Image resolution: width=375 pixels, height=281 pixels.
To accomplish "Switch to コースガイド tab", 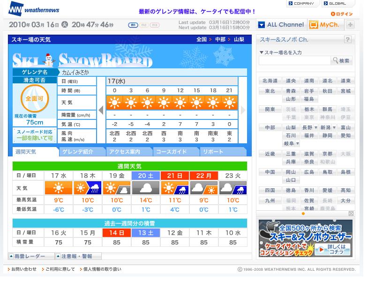I will (x=176, y=152).
